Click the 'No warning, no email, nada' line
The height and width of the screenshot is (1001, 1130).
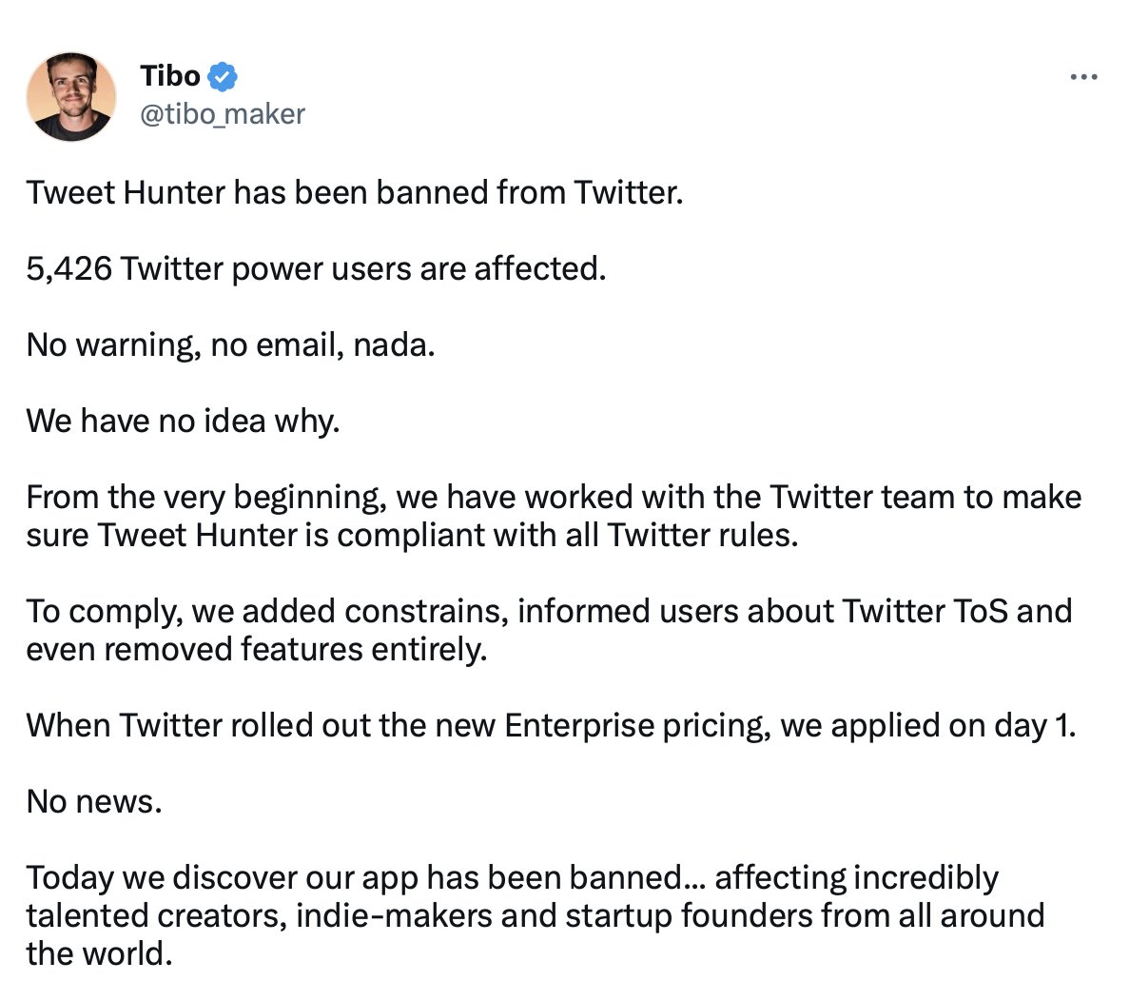pyautogui.click(x=230, y=344)
